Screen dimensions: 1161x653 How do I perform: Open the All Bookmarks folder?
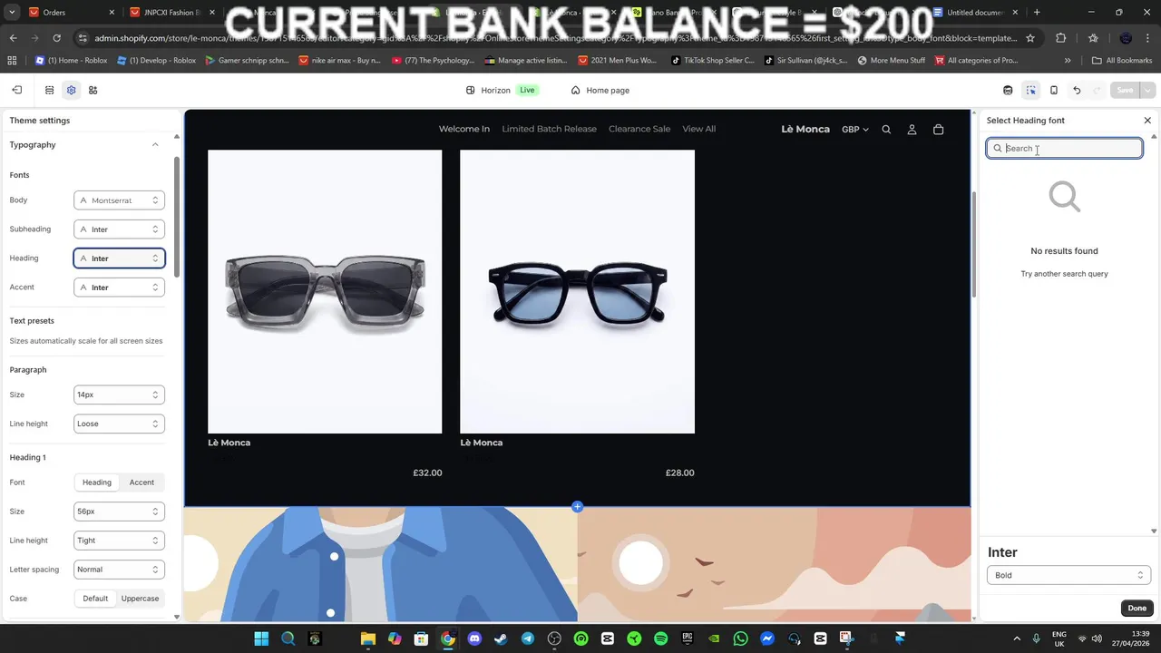pos(1122,61)
